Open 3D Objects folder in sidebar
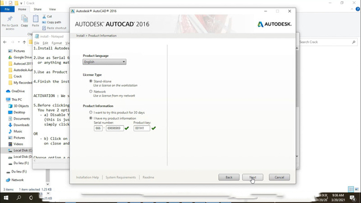The height and width of the screenshot is (203, 361). point(19,106)
